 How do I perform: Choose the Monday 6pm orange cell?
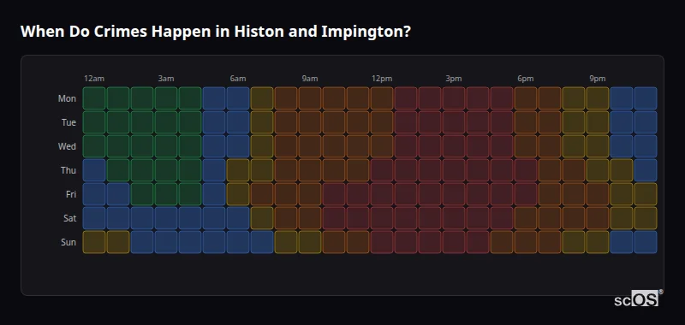tap(526, 98)
